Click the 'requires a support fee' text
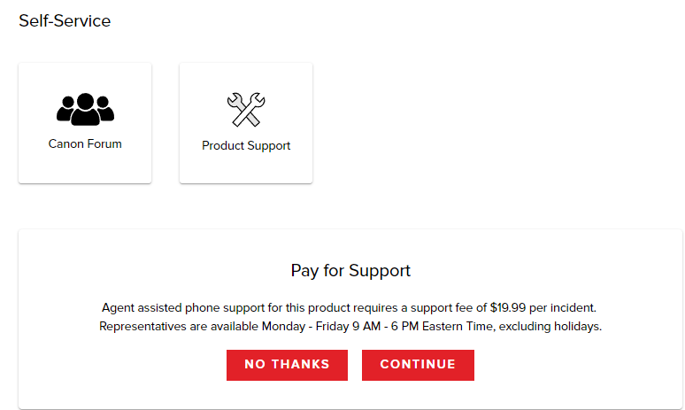Screen dimensions: 685x410 click(x=409, y=308)
